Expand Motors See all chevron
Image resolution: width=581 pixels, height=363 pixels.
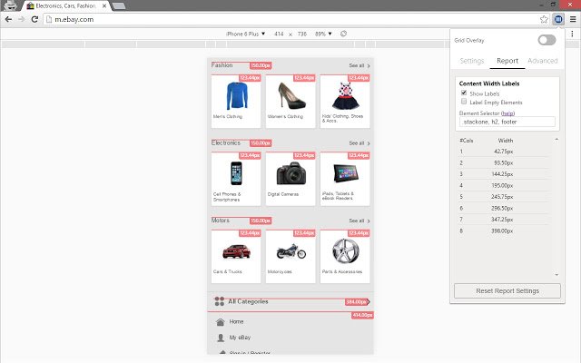click(369, 221)
